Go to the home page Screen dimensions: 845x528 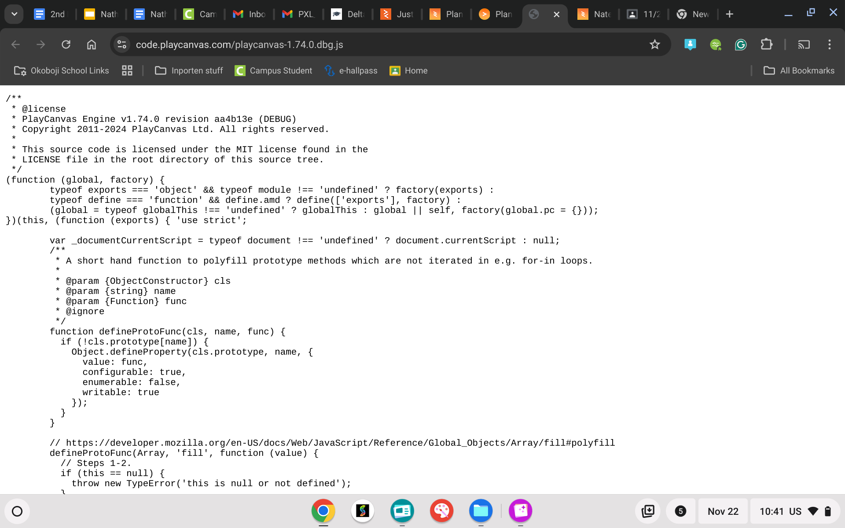[92, 44]
